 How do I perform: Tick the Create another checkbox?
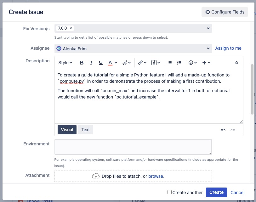[169, 192]
